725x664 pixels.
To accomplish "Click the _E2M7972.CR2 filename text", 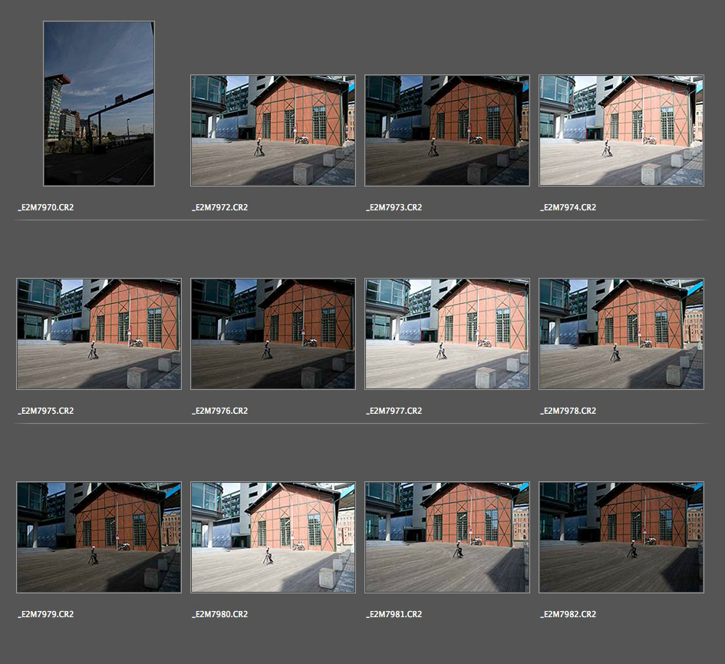I will (220, 207).
